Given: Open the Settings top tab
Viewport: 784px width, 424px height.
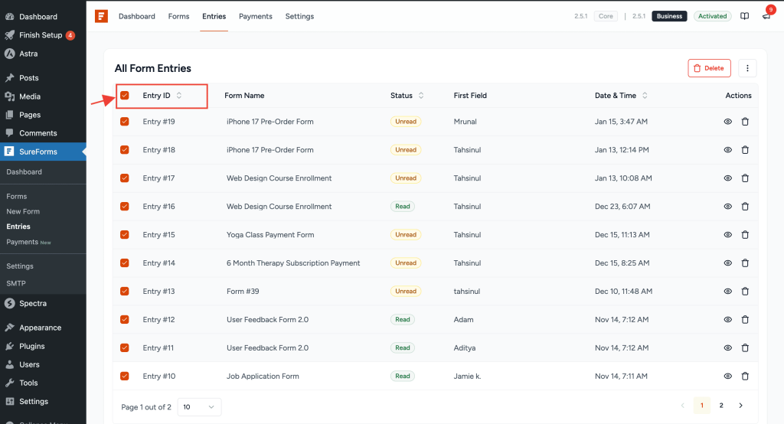Looking at the screenshot, I should pyautogui.click(x=299, y=17).
